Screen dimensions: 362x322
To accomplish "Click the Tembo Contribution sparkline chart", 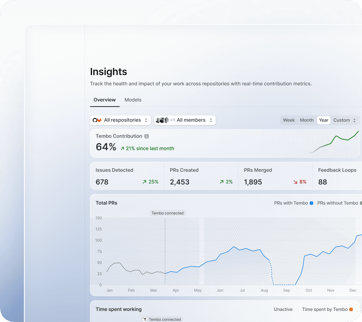I will coord(334,142).
